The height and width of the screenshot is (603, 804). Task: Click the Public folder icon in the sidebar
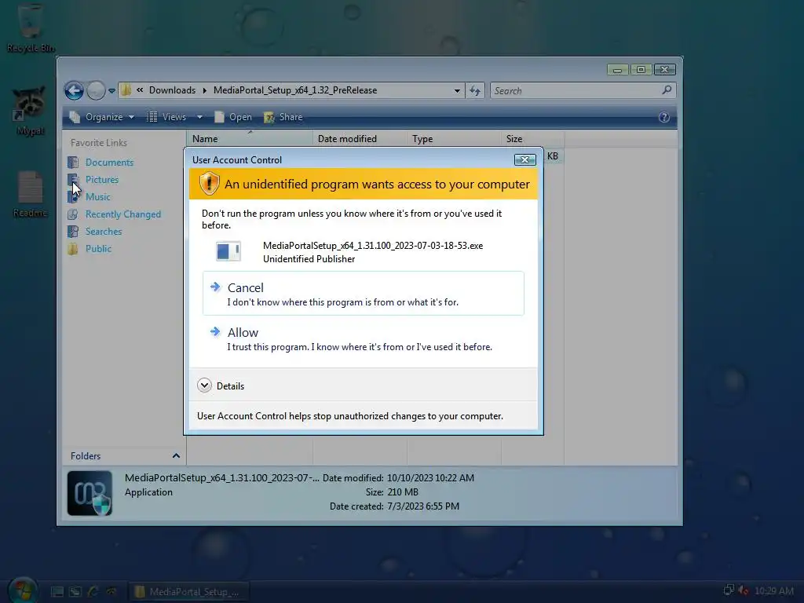pos(73,249)
